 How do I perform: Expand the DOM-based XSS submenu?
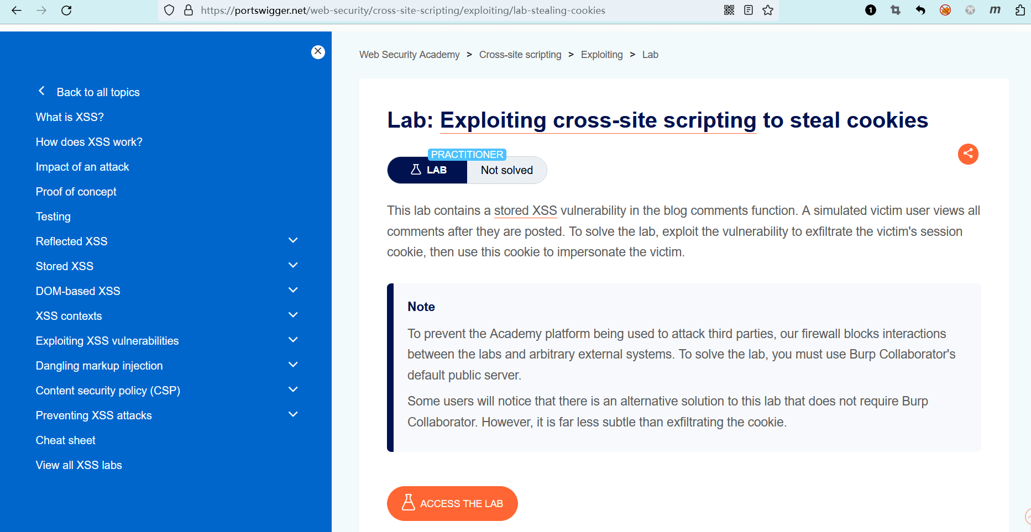click(293, 291)
